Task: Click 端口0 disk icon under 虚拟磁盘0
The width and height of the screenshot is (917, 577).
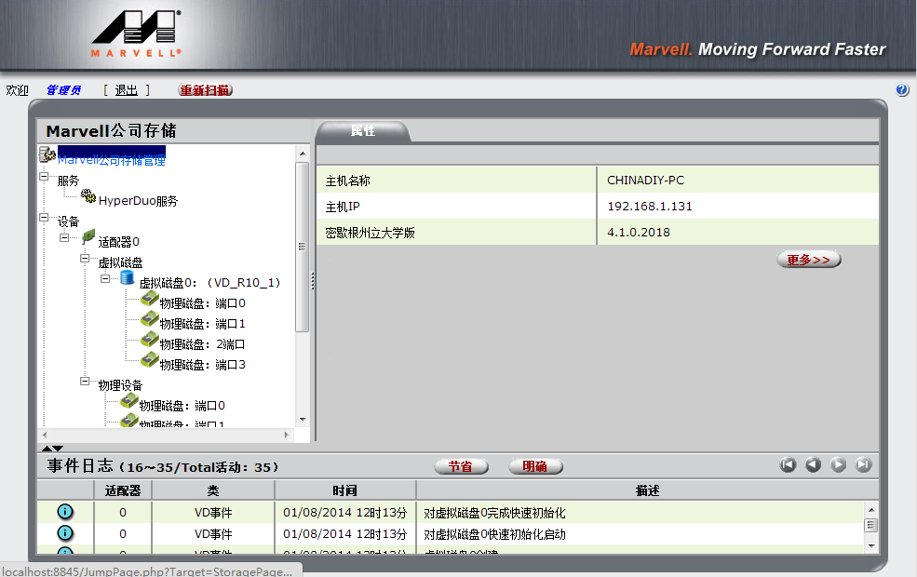Action: pos(150,299)
